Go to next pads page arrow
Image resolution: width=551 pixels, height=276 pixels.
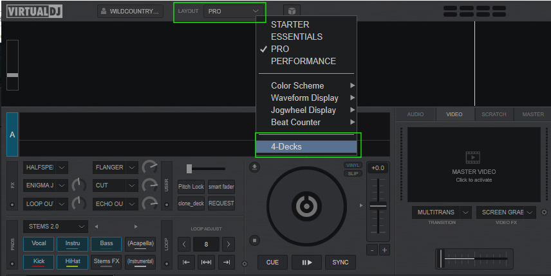coord(136,227)
